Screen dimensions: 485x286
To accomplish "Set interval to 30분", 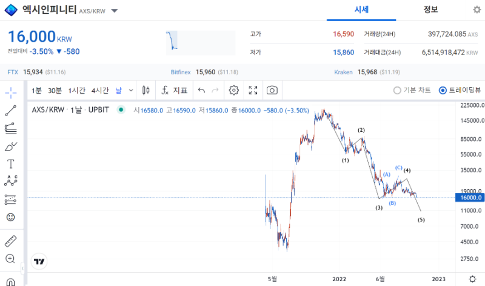I will pyautogui.click(x=55, y=91).
